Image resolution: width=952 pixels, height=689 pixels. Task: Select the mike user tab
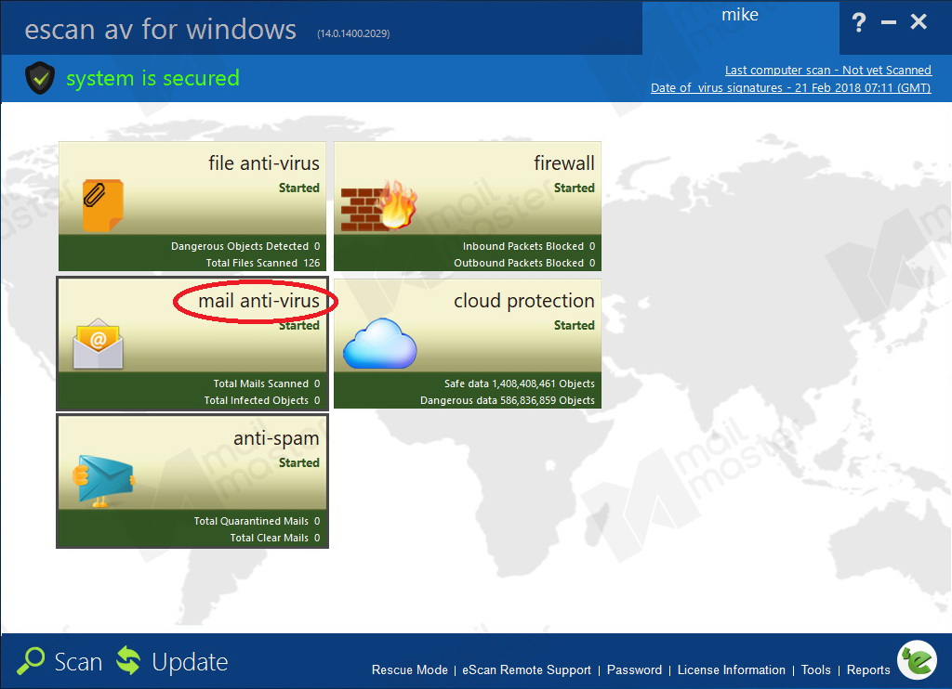tap(740, 27)
